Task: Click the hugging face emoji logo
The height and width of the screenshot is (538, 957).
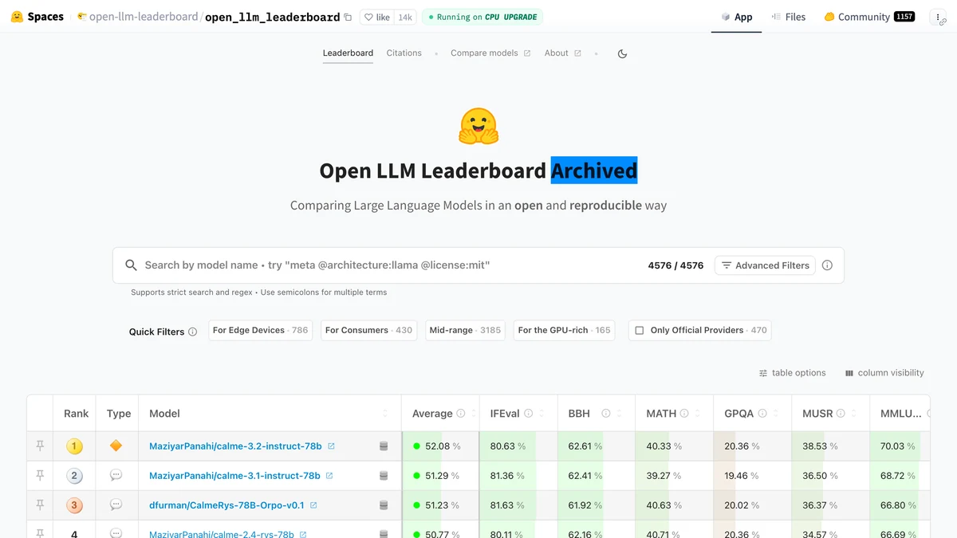Action: pos(478,126)
